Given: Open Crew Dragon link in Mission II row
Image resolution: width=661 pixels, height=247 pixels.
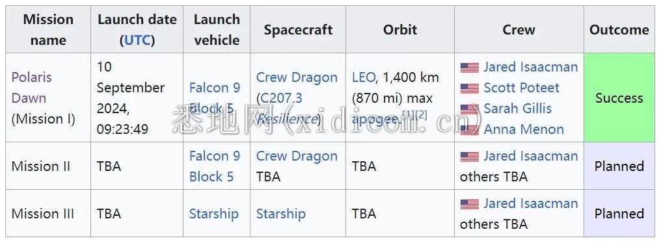Looking at the screenshot, I should pyautogui.click(x=297, y=156).
